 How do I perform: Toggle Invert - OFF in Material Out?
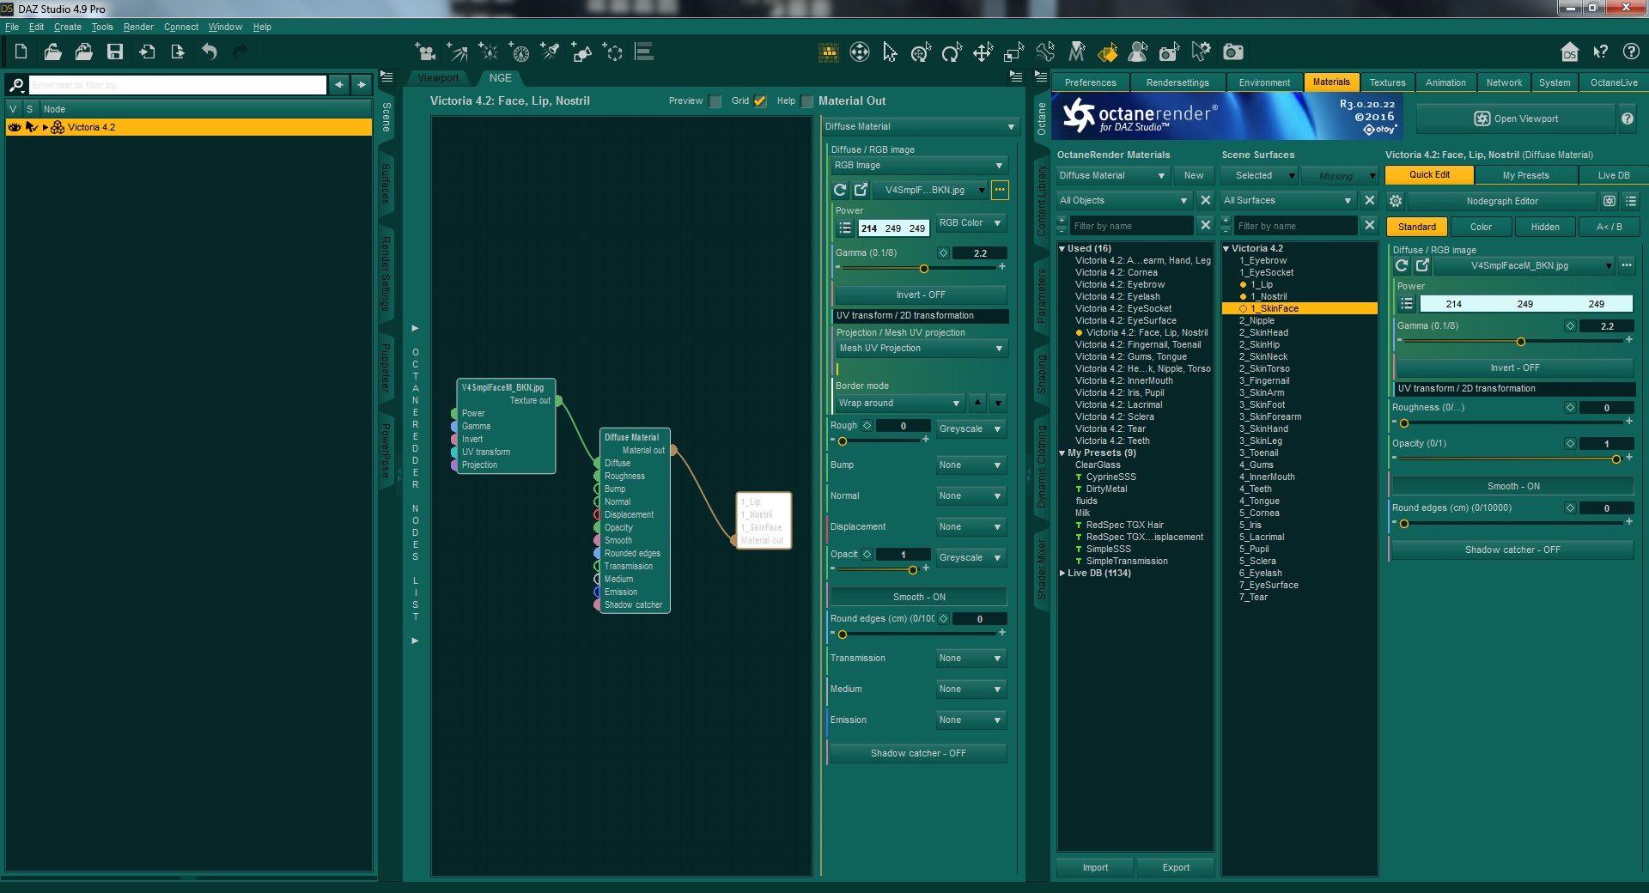click(920, 295)
